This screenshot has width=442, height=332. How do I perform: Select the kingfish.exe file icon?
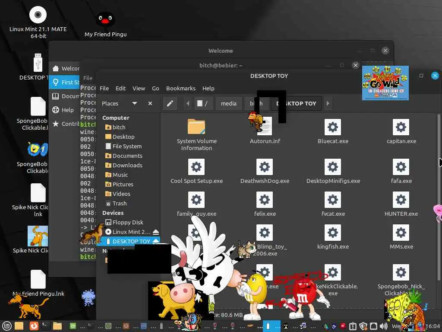point(333,233)
